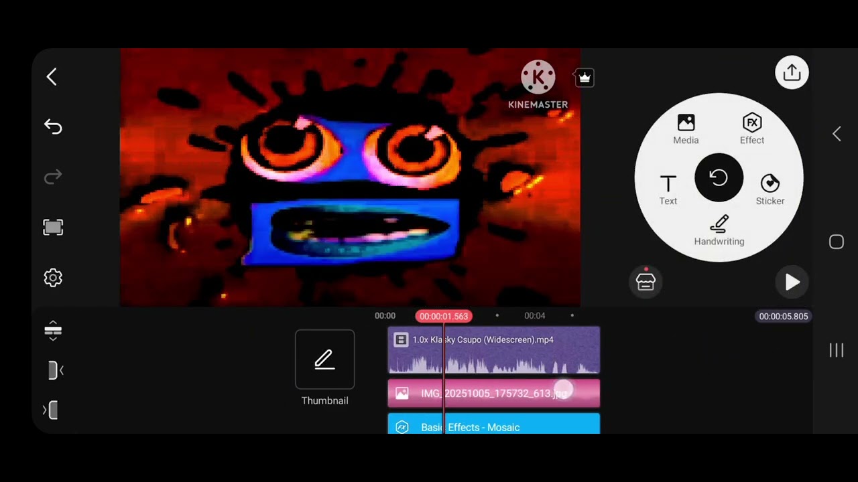Jump to the clip start
Image resolution: width=858 pixels, height=482 pixels.
[x=56, y=370]
